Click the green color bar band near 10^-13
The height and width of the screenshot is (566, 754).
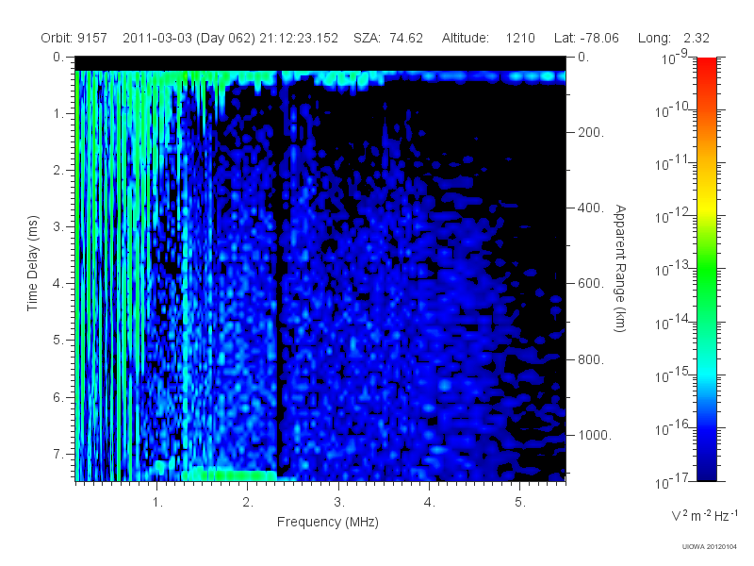click(706, 270)
